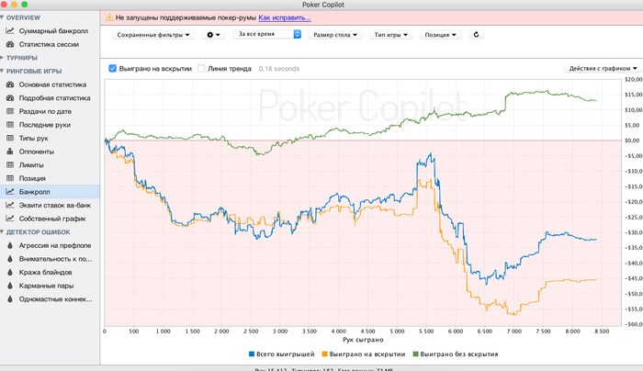Open the Размер стола dropdown
The image size is (643, 371).
click(x=335, y=35)
